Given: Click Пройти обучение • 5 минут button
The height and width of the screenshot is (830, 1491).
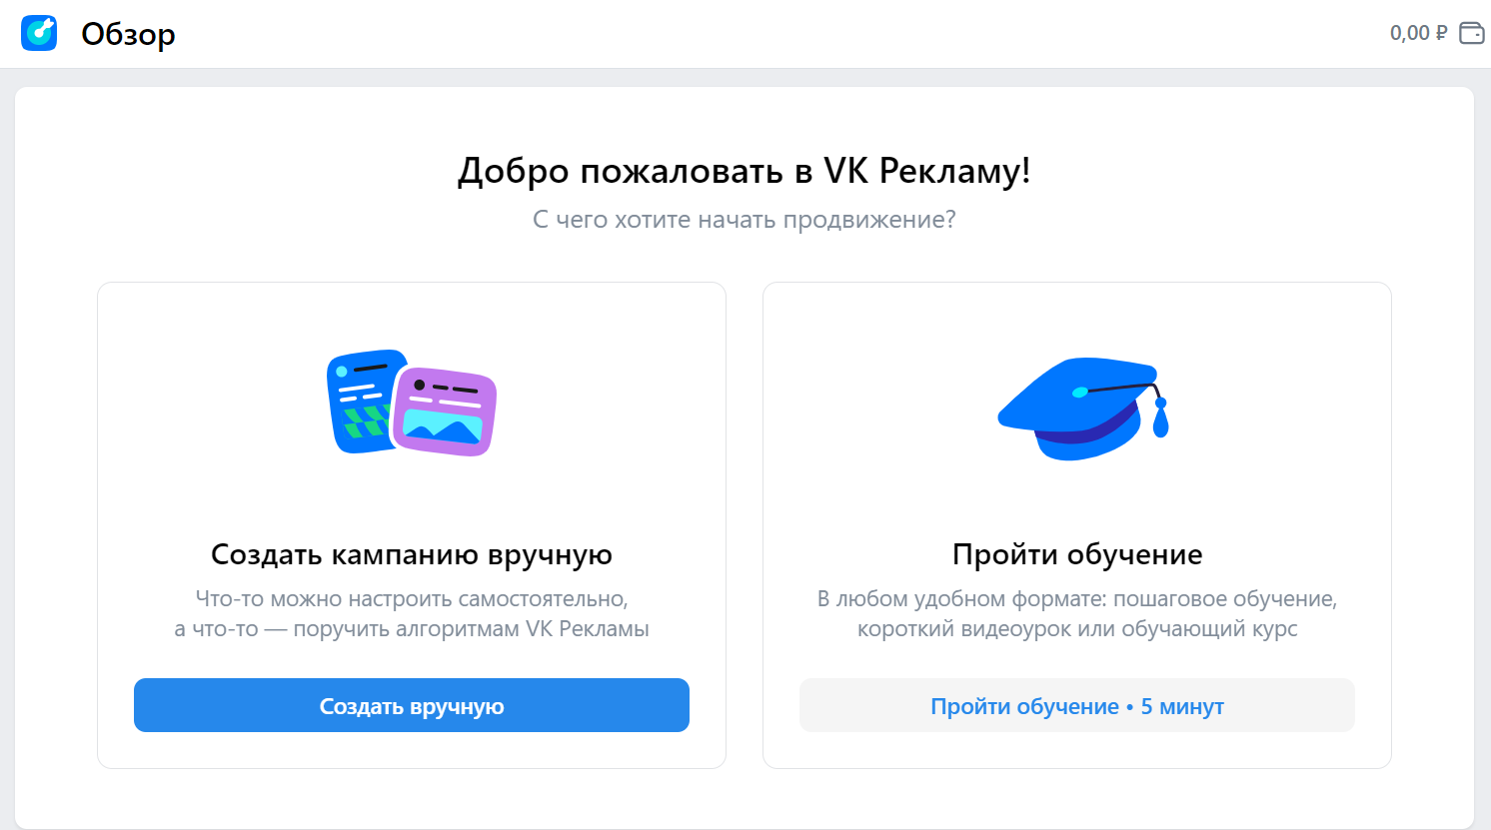Looking at the screenshot, I should pos(1077,705).
